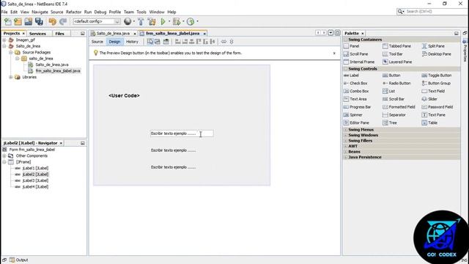The image size is (469, 264).
Task: Click the Undo toolbar icon
Action: 53,21
